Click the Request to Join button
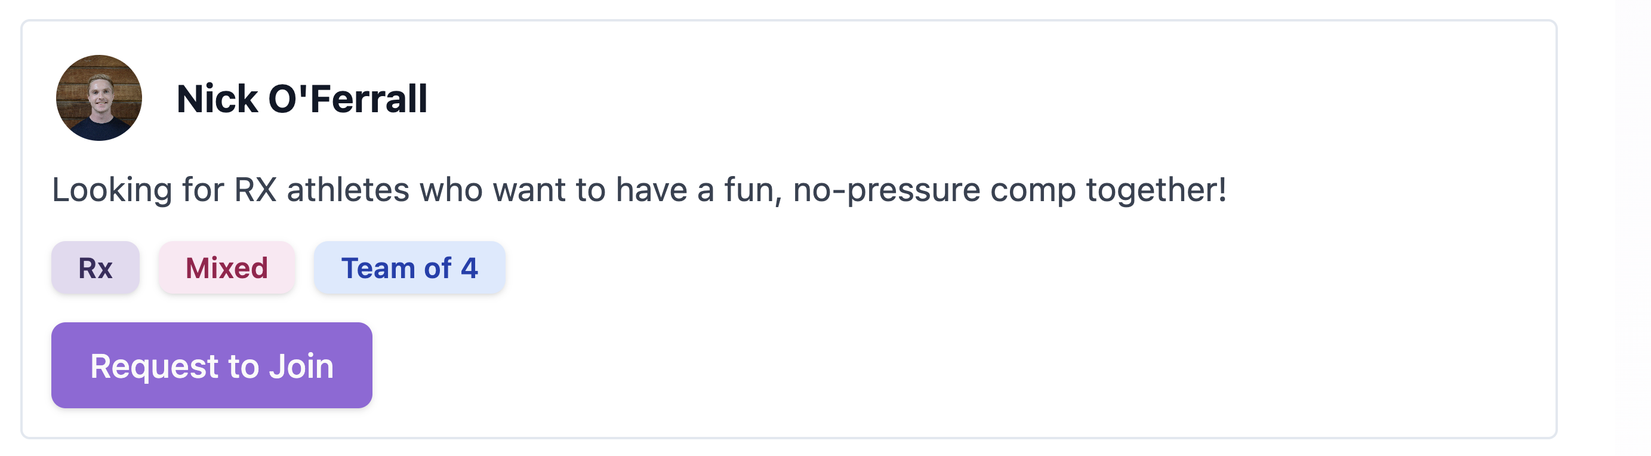Screen dimensions: 1651x456 [212, 365]
